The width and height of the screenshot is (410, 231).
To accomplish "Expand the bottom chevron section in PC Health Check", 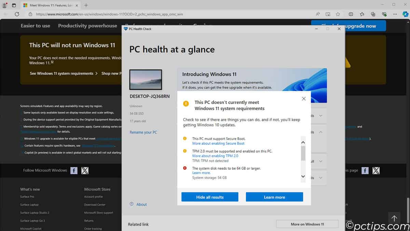I will (320, 178).
